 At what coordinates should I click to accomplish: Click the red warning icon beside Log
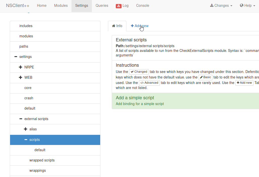(119, 6)
